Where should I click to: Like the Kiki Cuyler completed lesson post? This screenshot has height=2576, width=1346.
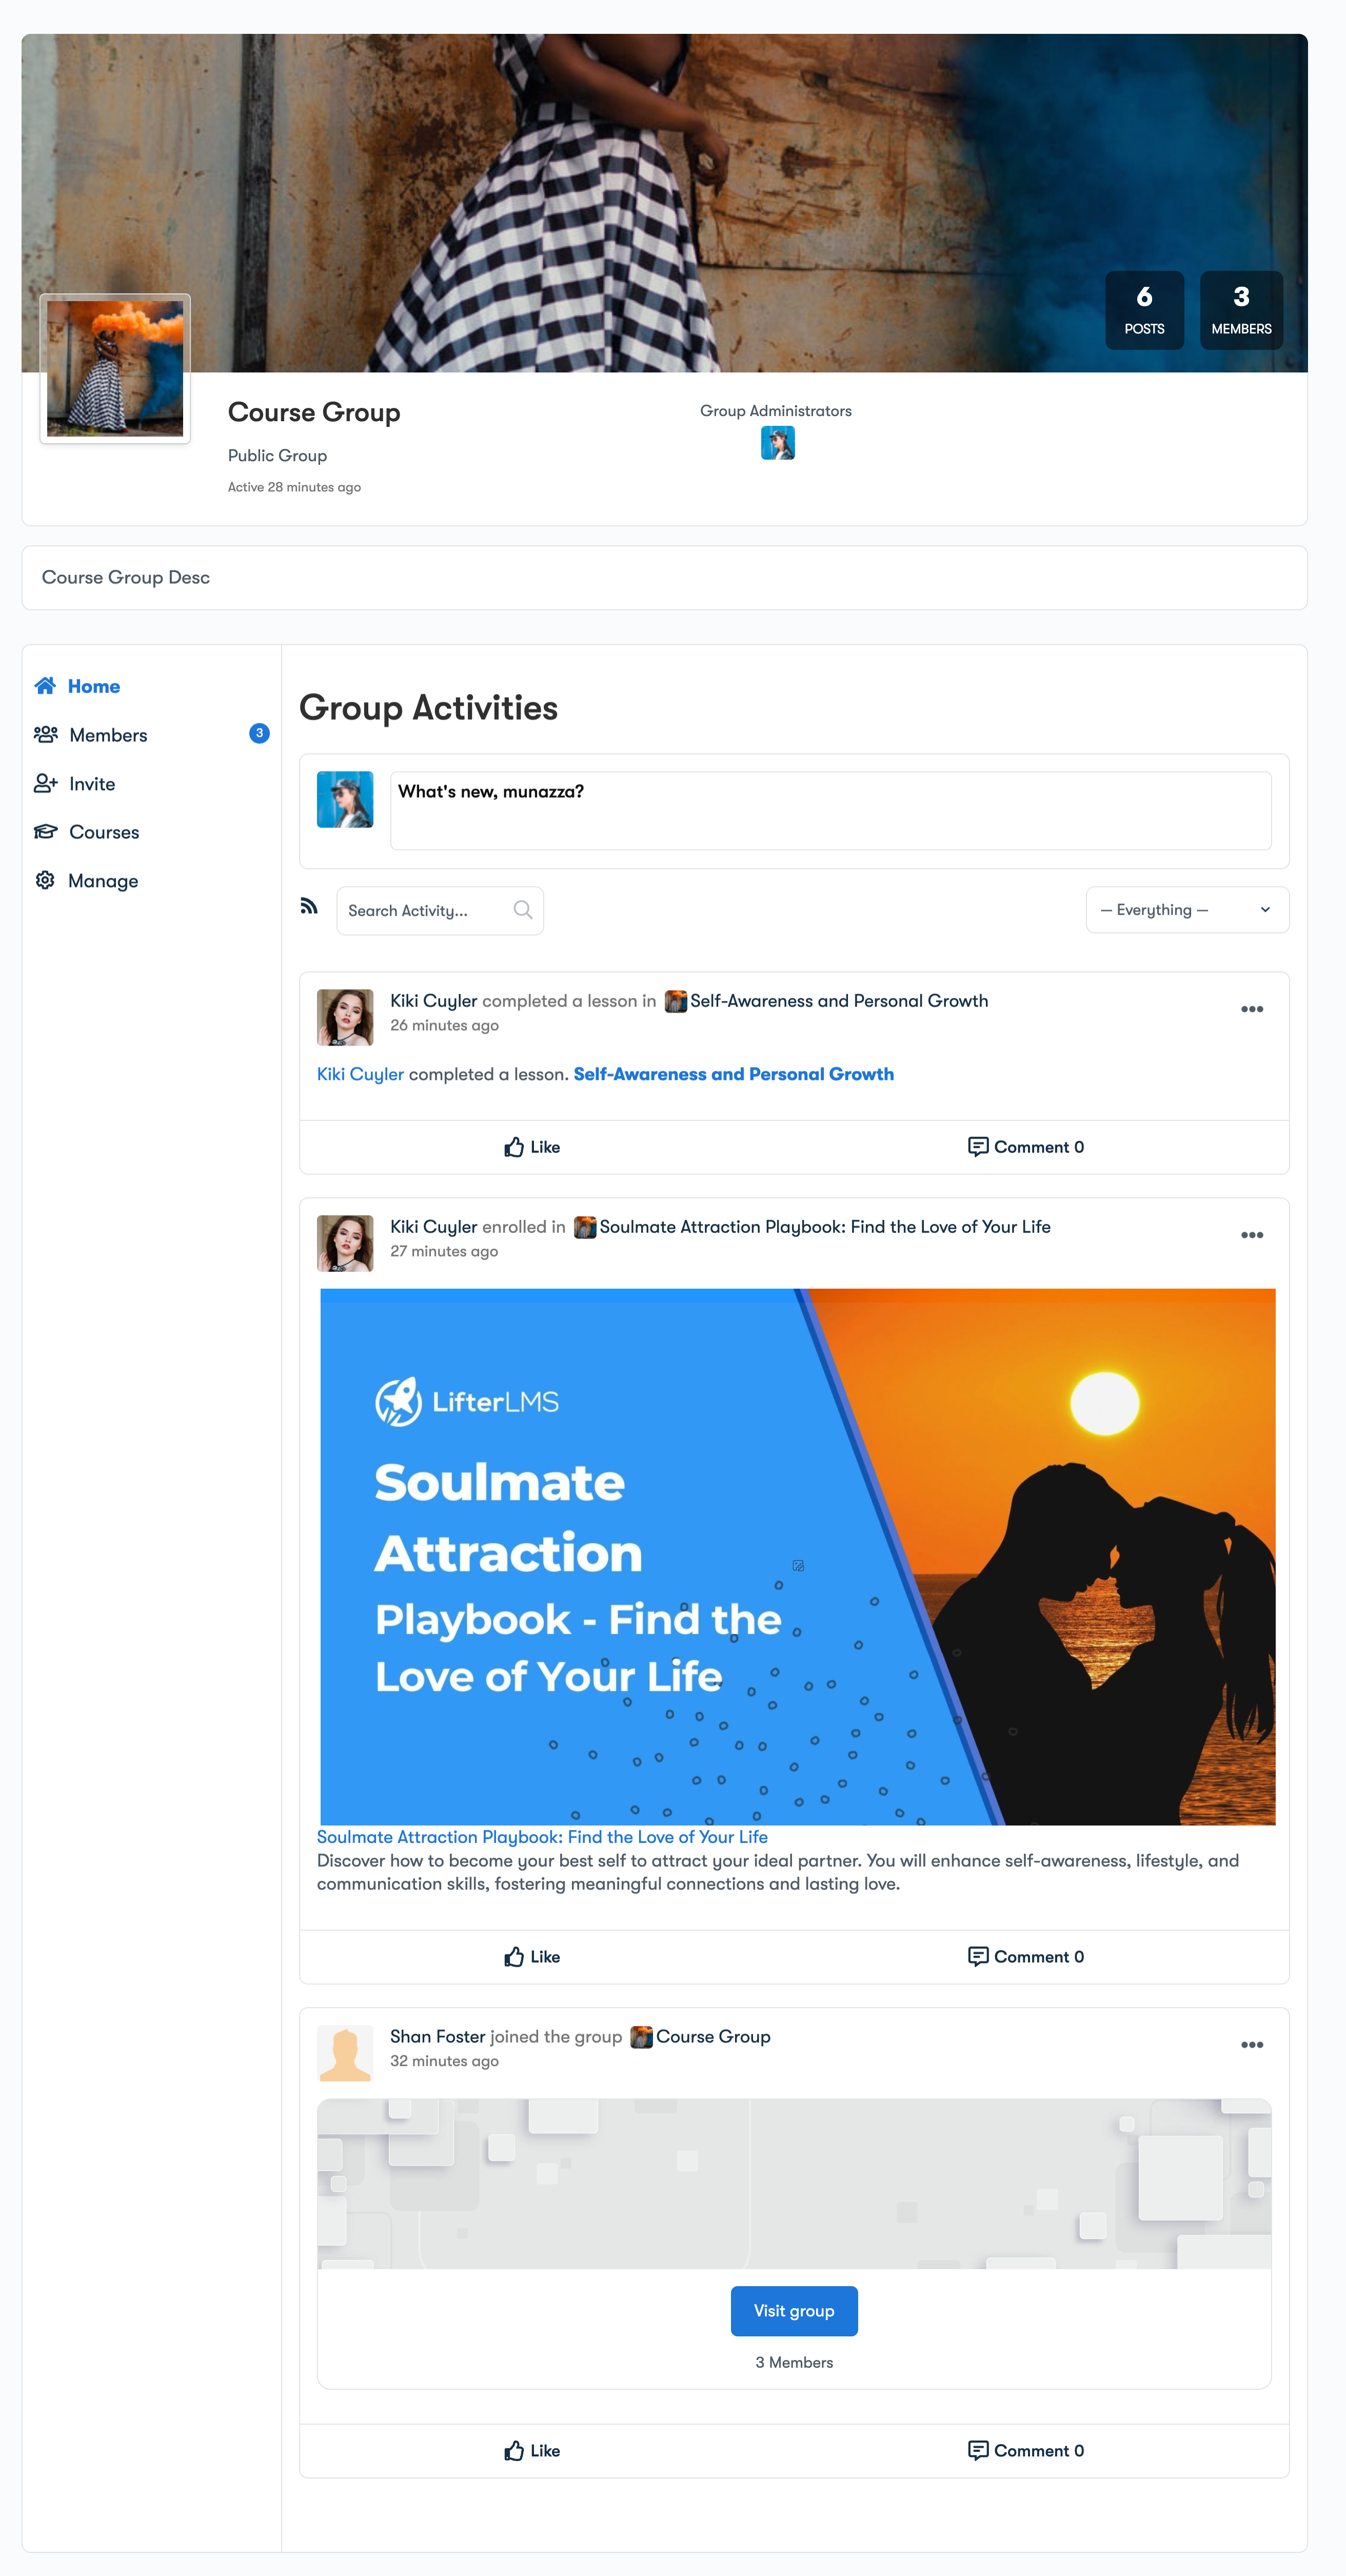[x=532, y=1147]
